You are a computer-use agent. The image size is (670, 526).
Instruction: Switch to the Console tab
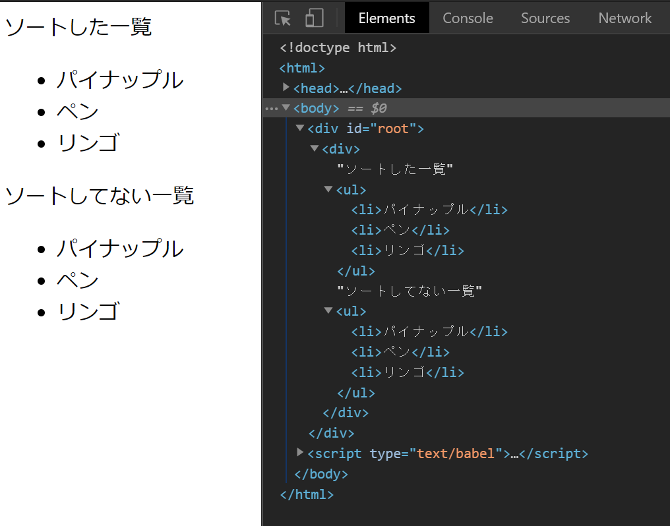(468, 18)
